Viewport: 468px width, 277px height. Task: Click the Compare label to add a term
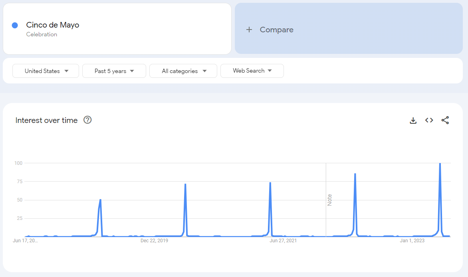point(276,30)
